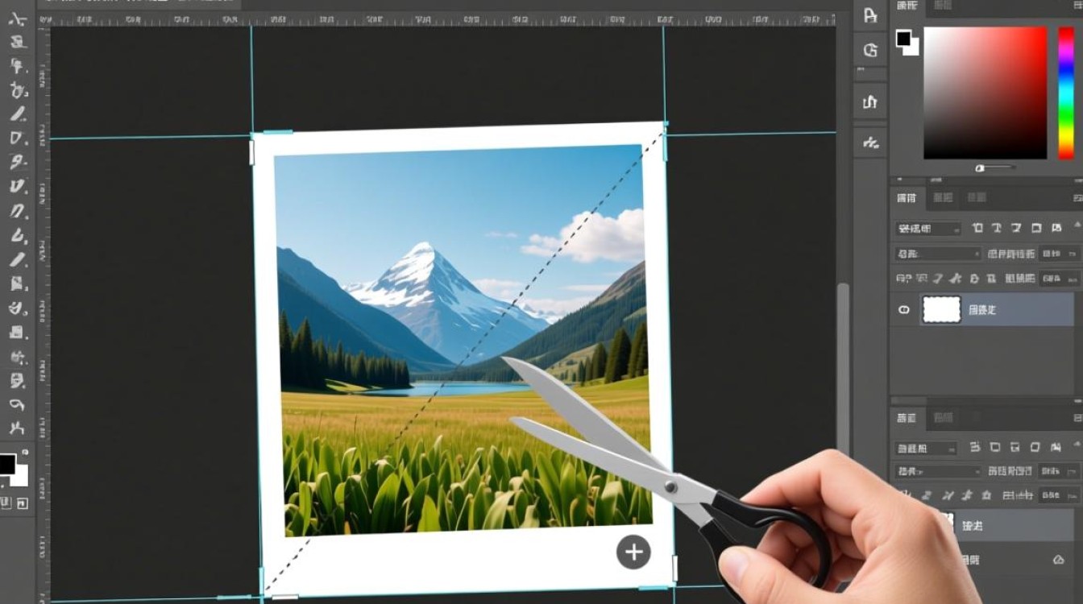Screen dimensions: 1083x604
Task: Open the top collapsed panel icon in the dock strip
Action: 869,15
